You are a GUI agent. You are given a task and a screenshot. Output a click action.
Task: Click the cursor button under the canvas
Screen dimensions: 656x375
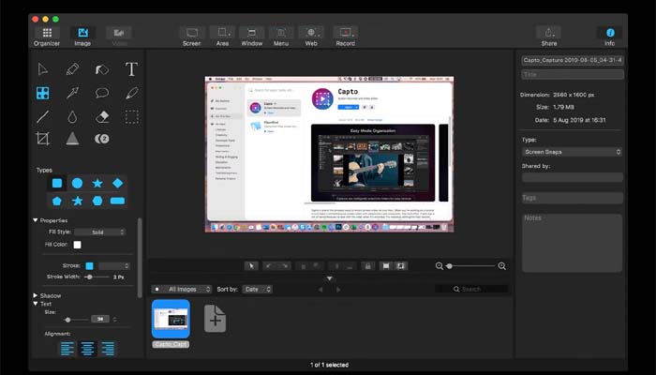251,265
